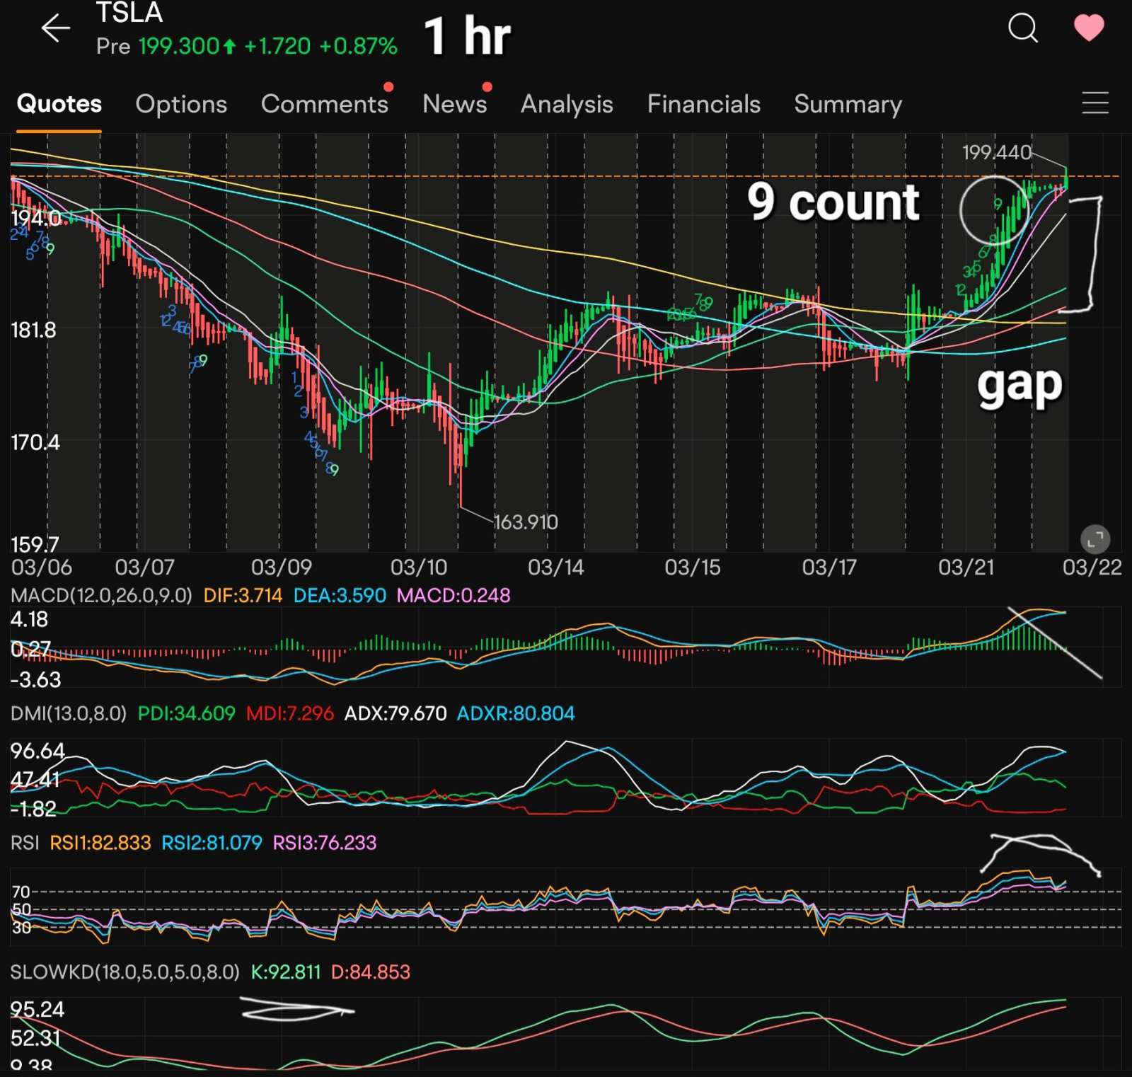Click the ADX:79.670 value

click(395, 713)
